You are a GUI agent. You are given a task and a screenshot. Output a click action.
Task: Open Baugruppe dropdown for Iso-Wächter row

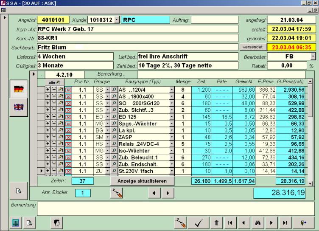(x=172, y=151)
